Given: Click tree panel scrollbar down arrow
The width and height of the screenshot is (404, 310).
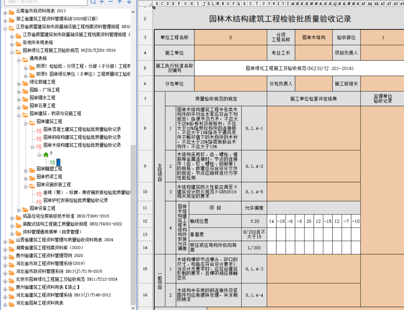Looking at the screenshot, I should coord(133,308).
